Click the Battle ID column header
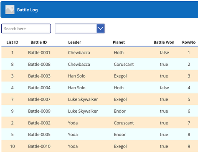 pos(39,42)
